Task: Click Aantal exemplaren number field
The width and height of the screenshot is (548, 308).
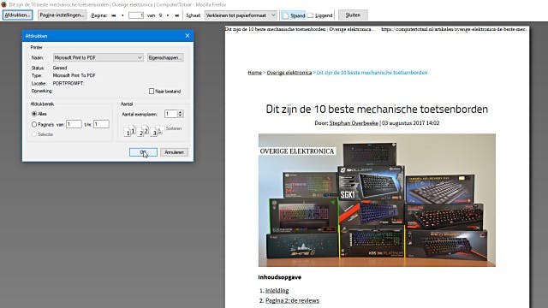Action: (x=171, y=114)
